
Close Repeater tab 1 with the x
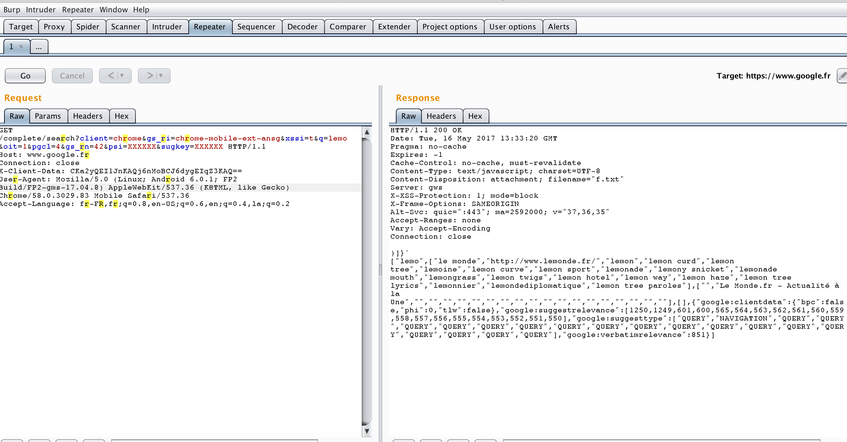coord(21,46)
